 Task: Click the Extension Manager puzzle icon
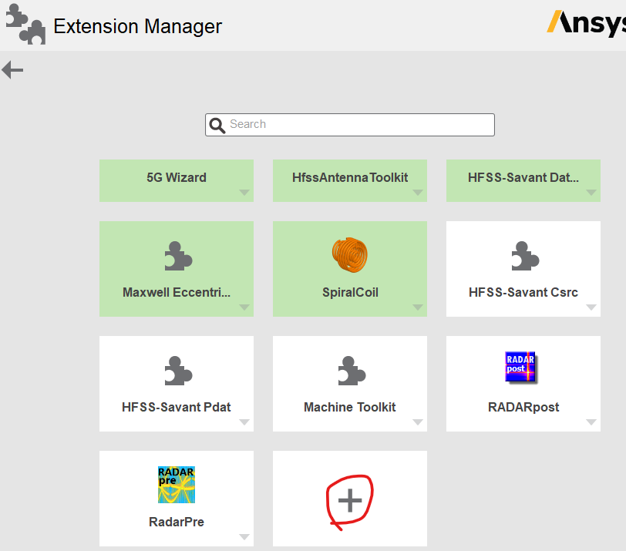pos(26,24)
